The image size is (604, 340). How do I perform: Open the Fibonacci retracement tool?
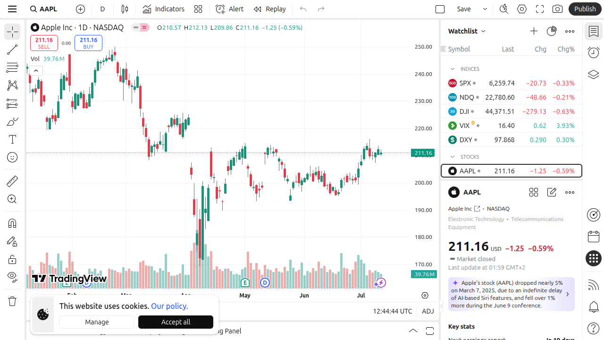pos(12,68)
